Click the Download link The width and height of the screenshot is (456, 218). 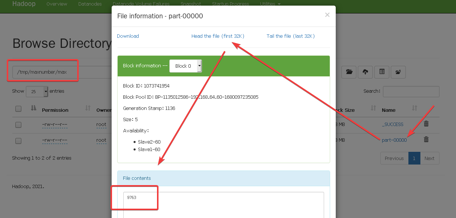point(128,36)
